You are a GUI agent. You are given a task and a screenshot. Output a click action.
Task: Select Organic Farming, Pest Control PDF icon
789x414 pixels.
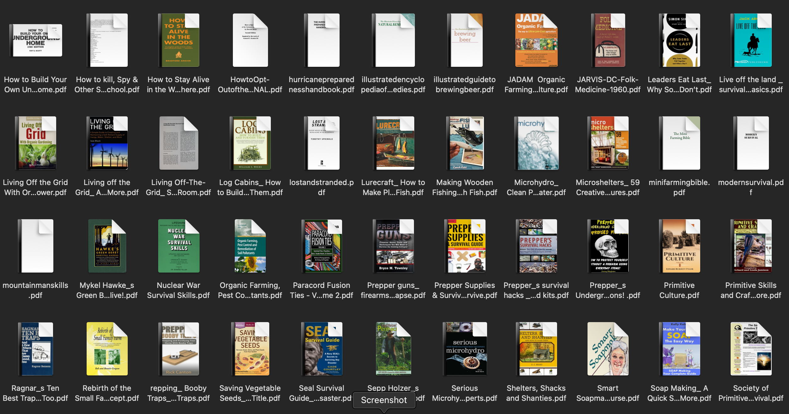[250, 246]
